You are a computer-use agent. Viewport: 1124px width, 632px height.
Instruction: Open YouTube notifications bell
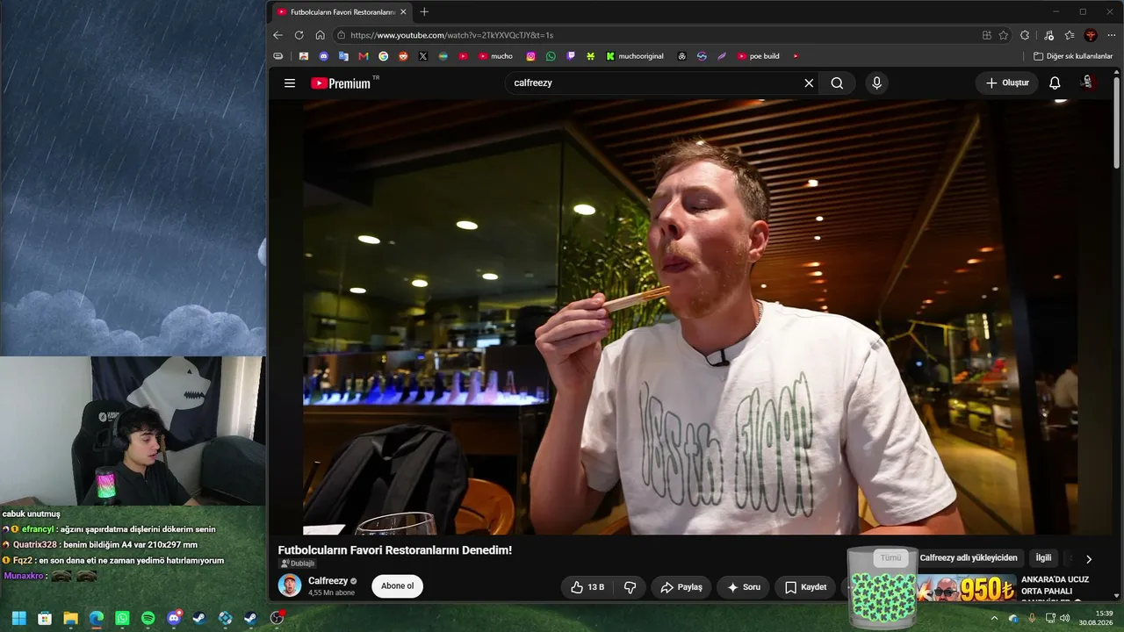[x=1055, y=83]
